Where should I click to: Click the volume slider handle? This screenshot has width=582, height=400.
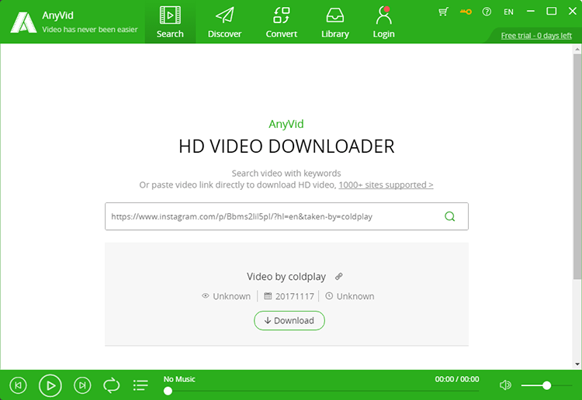546,385
